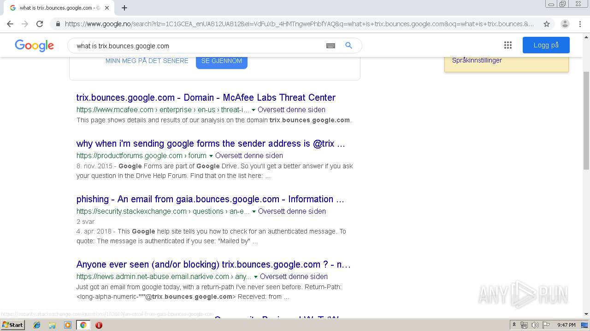
Task: Click the '2 svar' text
Action: (85, 222)
